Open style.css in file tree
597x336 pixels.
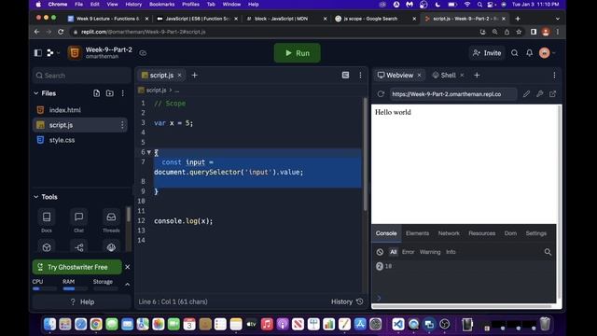pos(62,140)
